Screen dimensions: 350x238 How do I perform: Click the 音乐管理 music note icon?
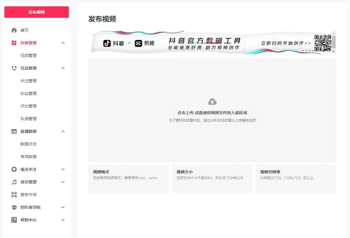14,182
